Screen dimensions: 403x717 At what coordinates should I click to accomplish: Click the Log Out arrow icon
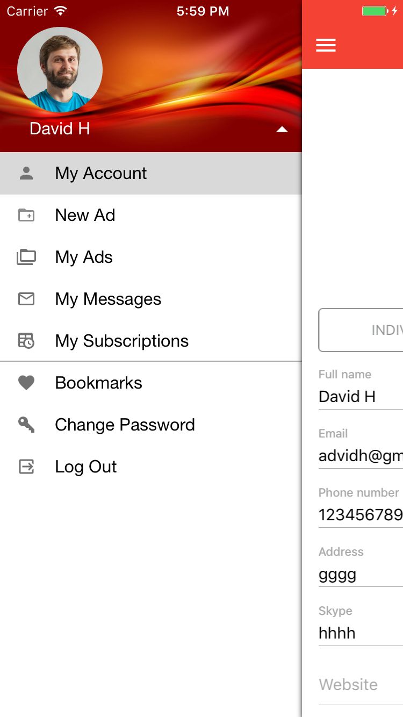26,467
